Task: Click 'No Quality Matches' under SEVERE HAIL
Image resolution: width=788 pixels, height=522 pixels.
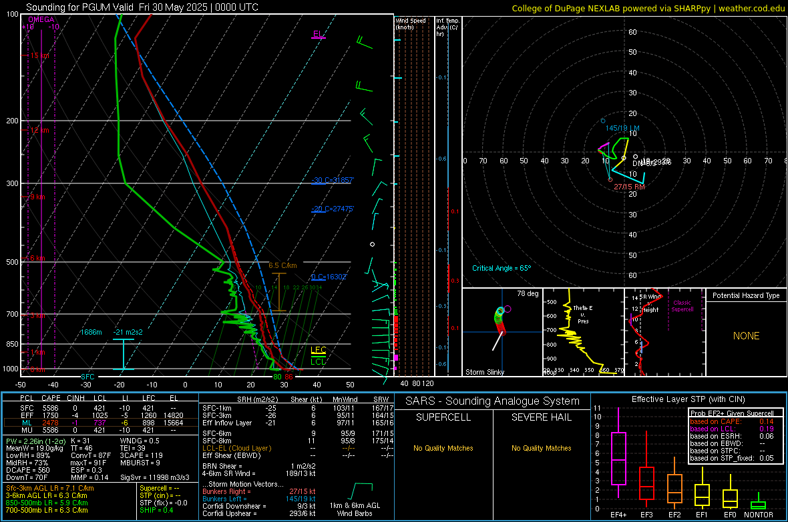Action: (541, 448)
